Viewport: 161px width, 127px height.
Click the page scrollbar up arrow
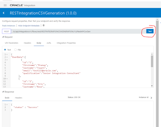click(x=157, y=19)
